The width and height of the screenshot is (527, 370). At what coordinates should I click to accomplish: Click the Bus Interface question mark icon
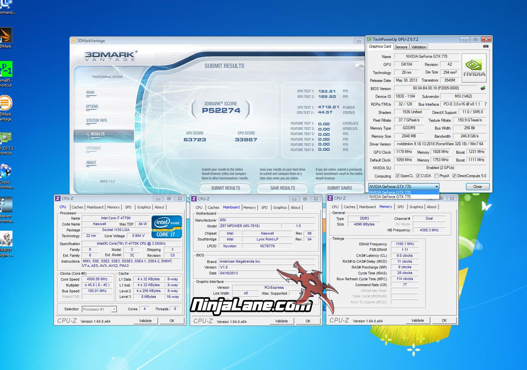click(x=485, y=104)
